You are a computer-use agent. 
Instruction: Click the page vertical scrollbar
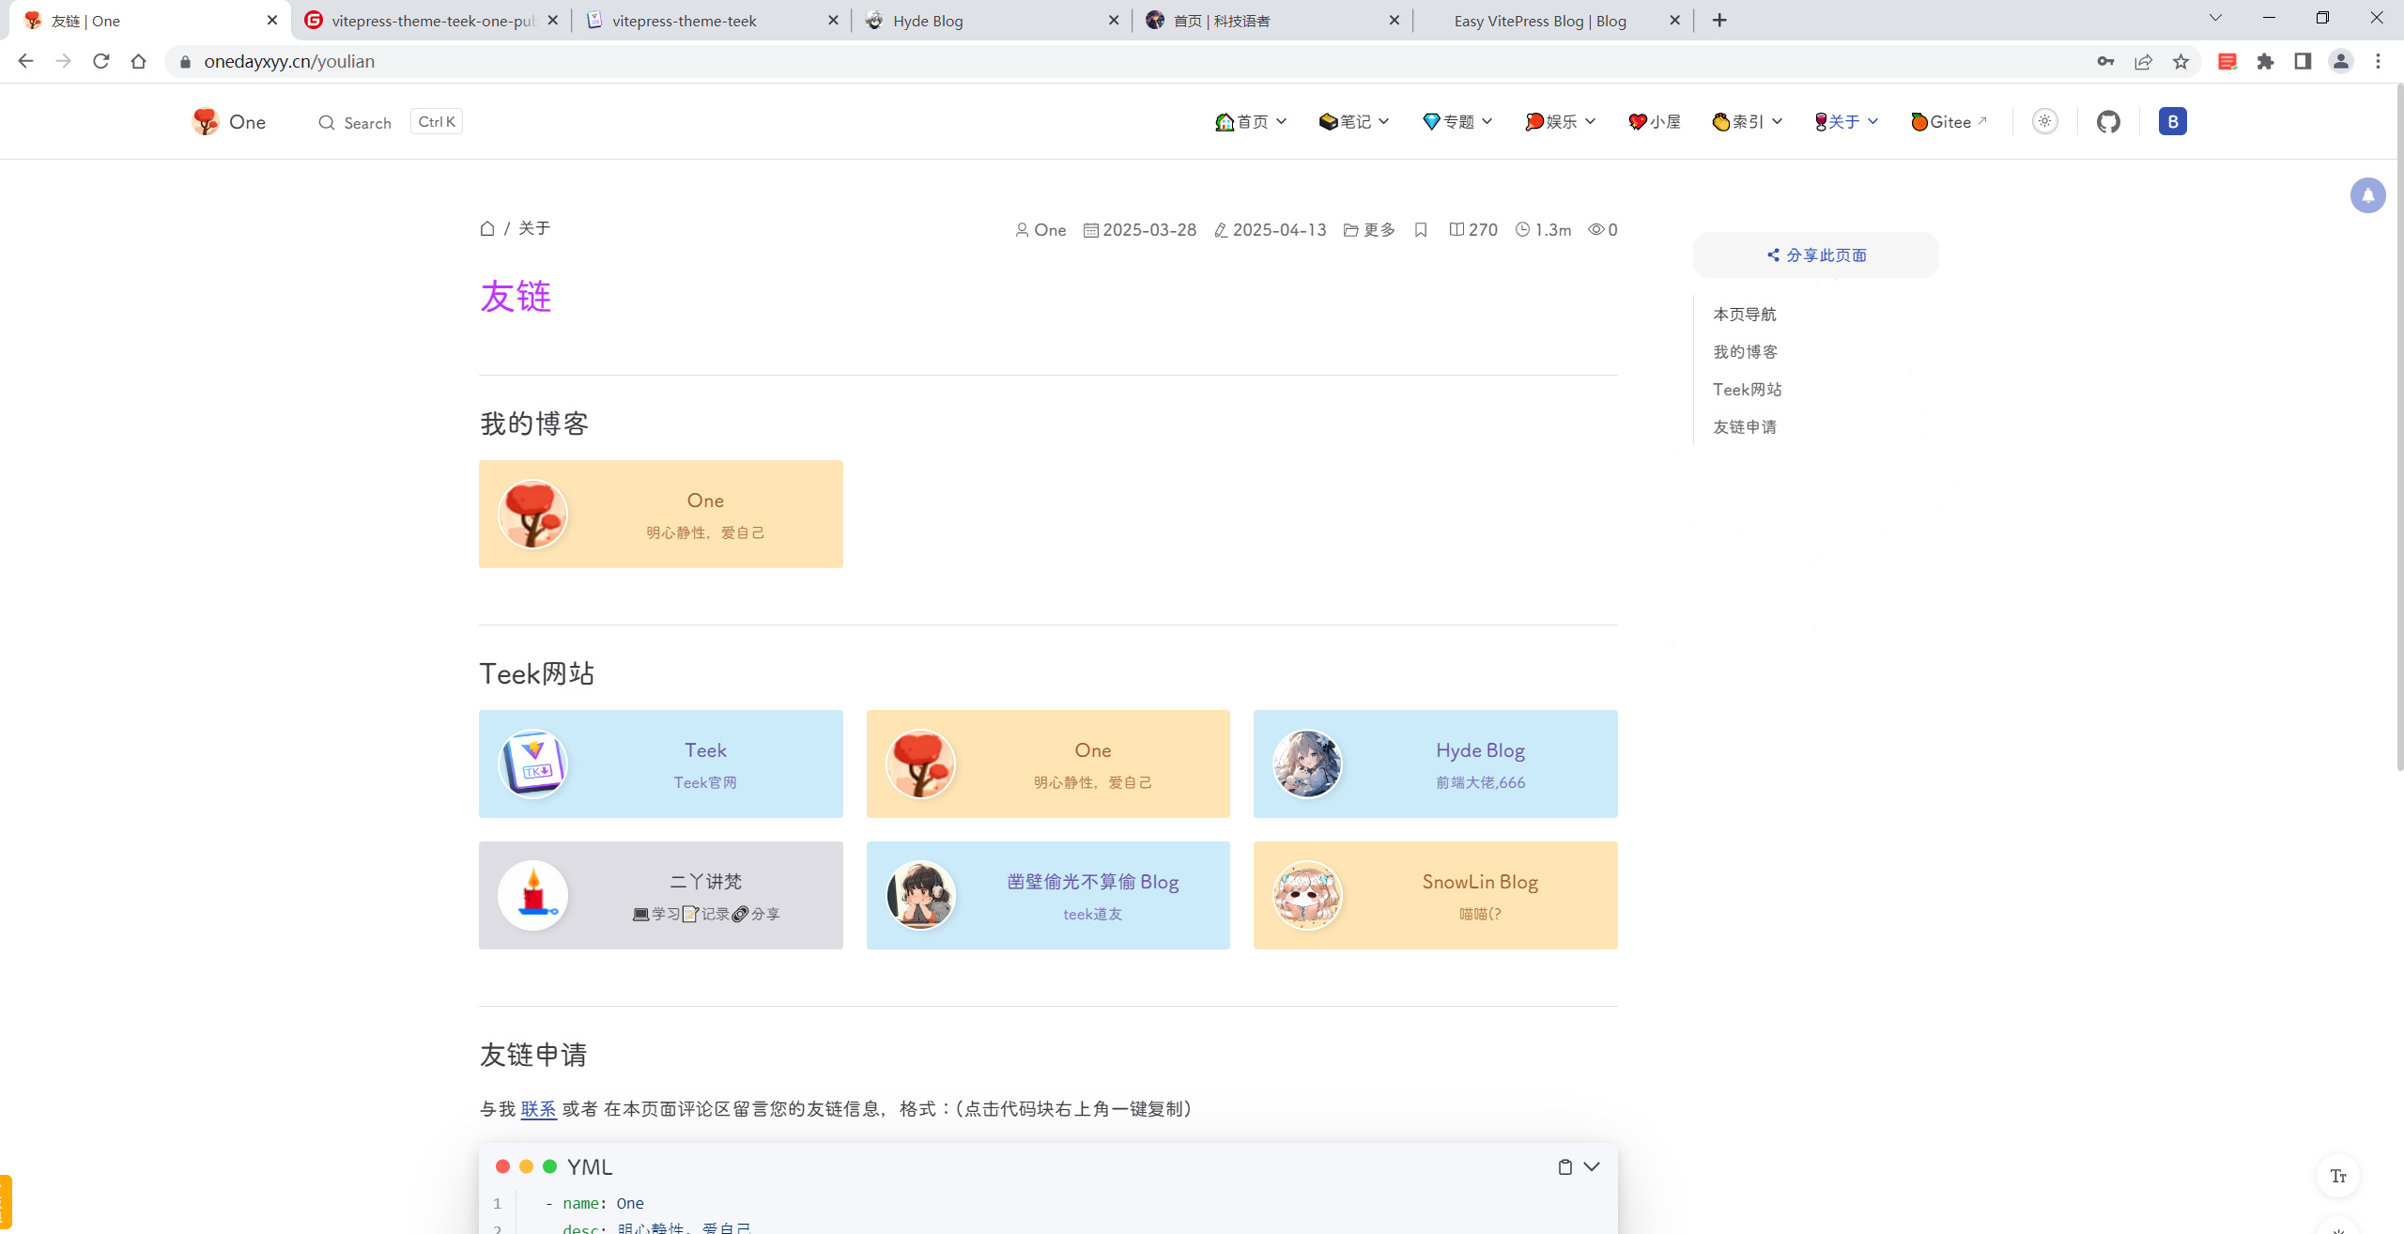point(2398,427)
